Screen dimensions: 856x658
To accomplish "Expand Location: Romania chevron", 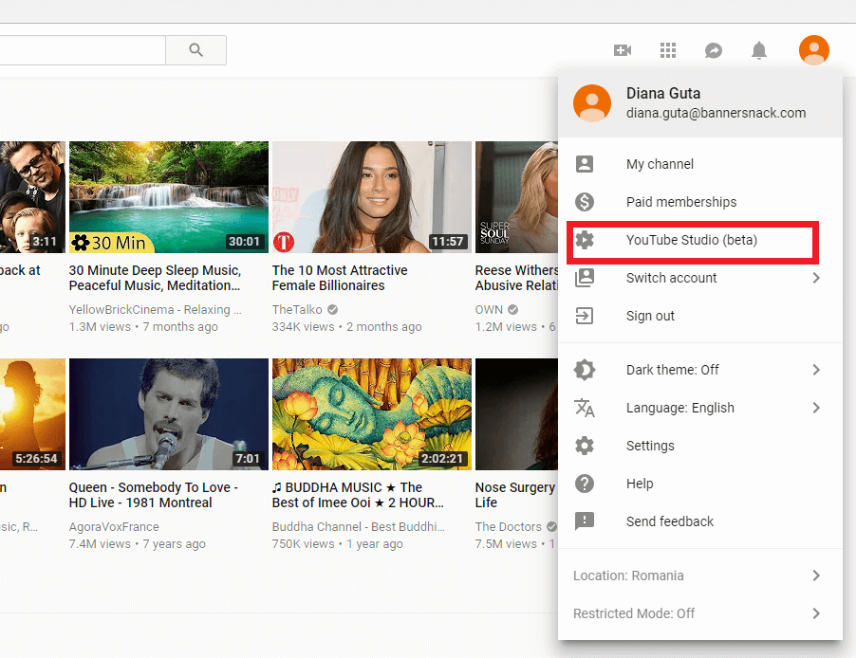I will pos(815,576).
